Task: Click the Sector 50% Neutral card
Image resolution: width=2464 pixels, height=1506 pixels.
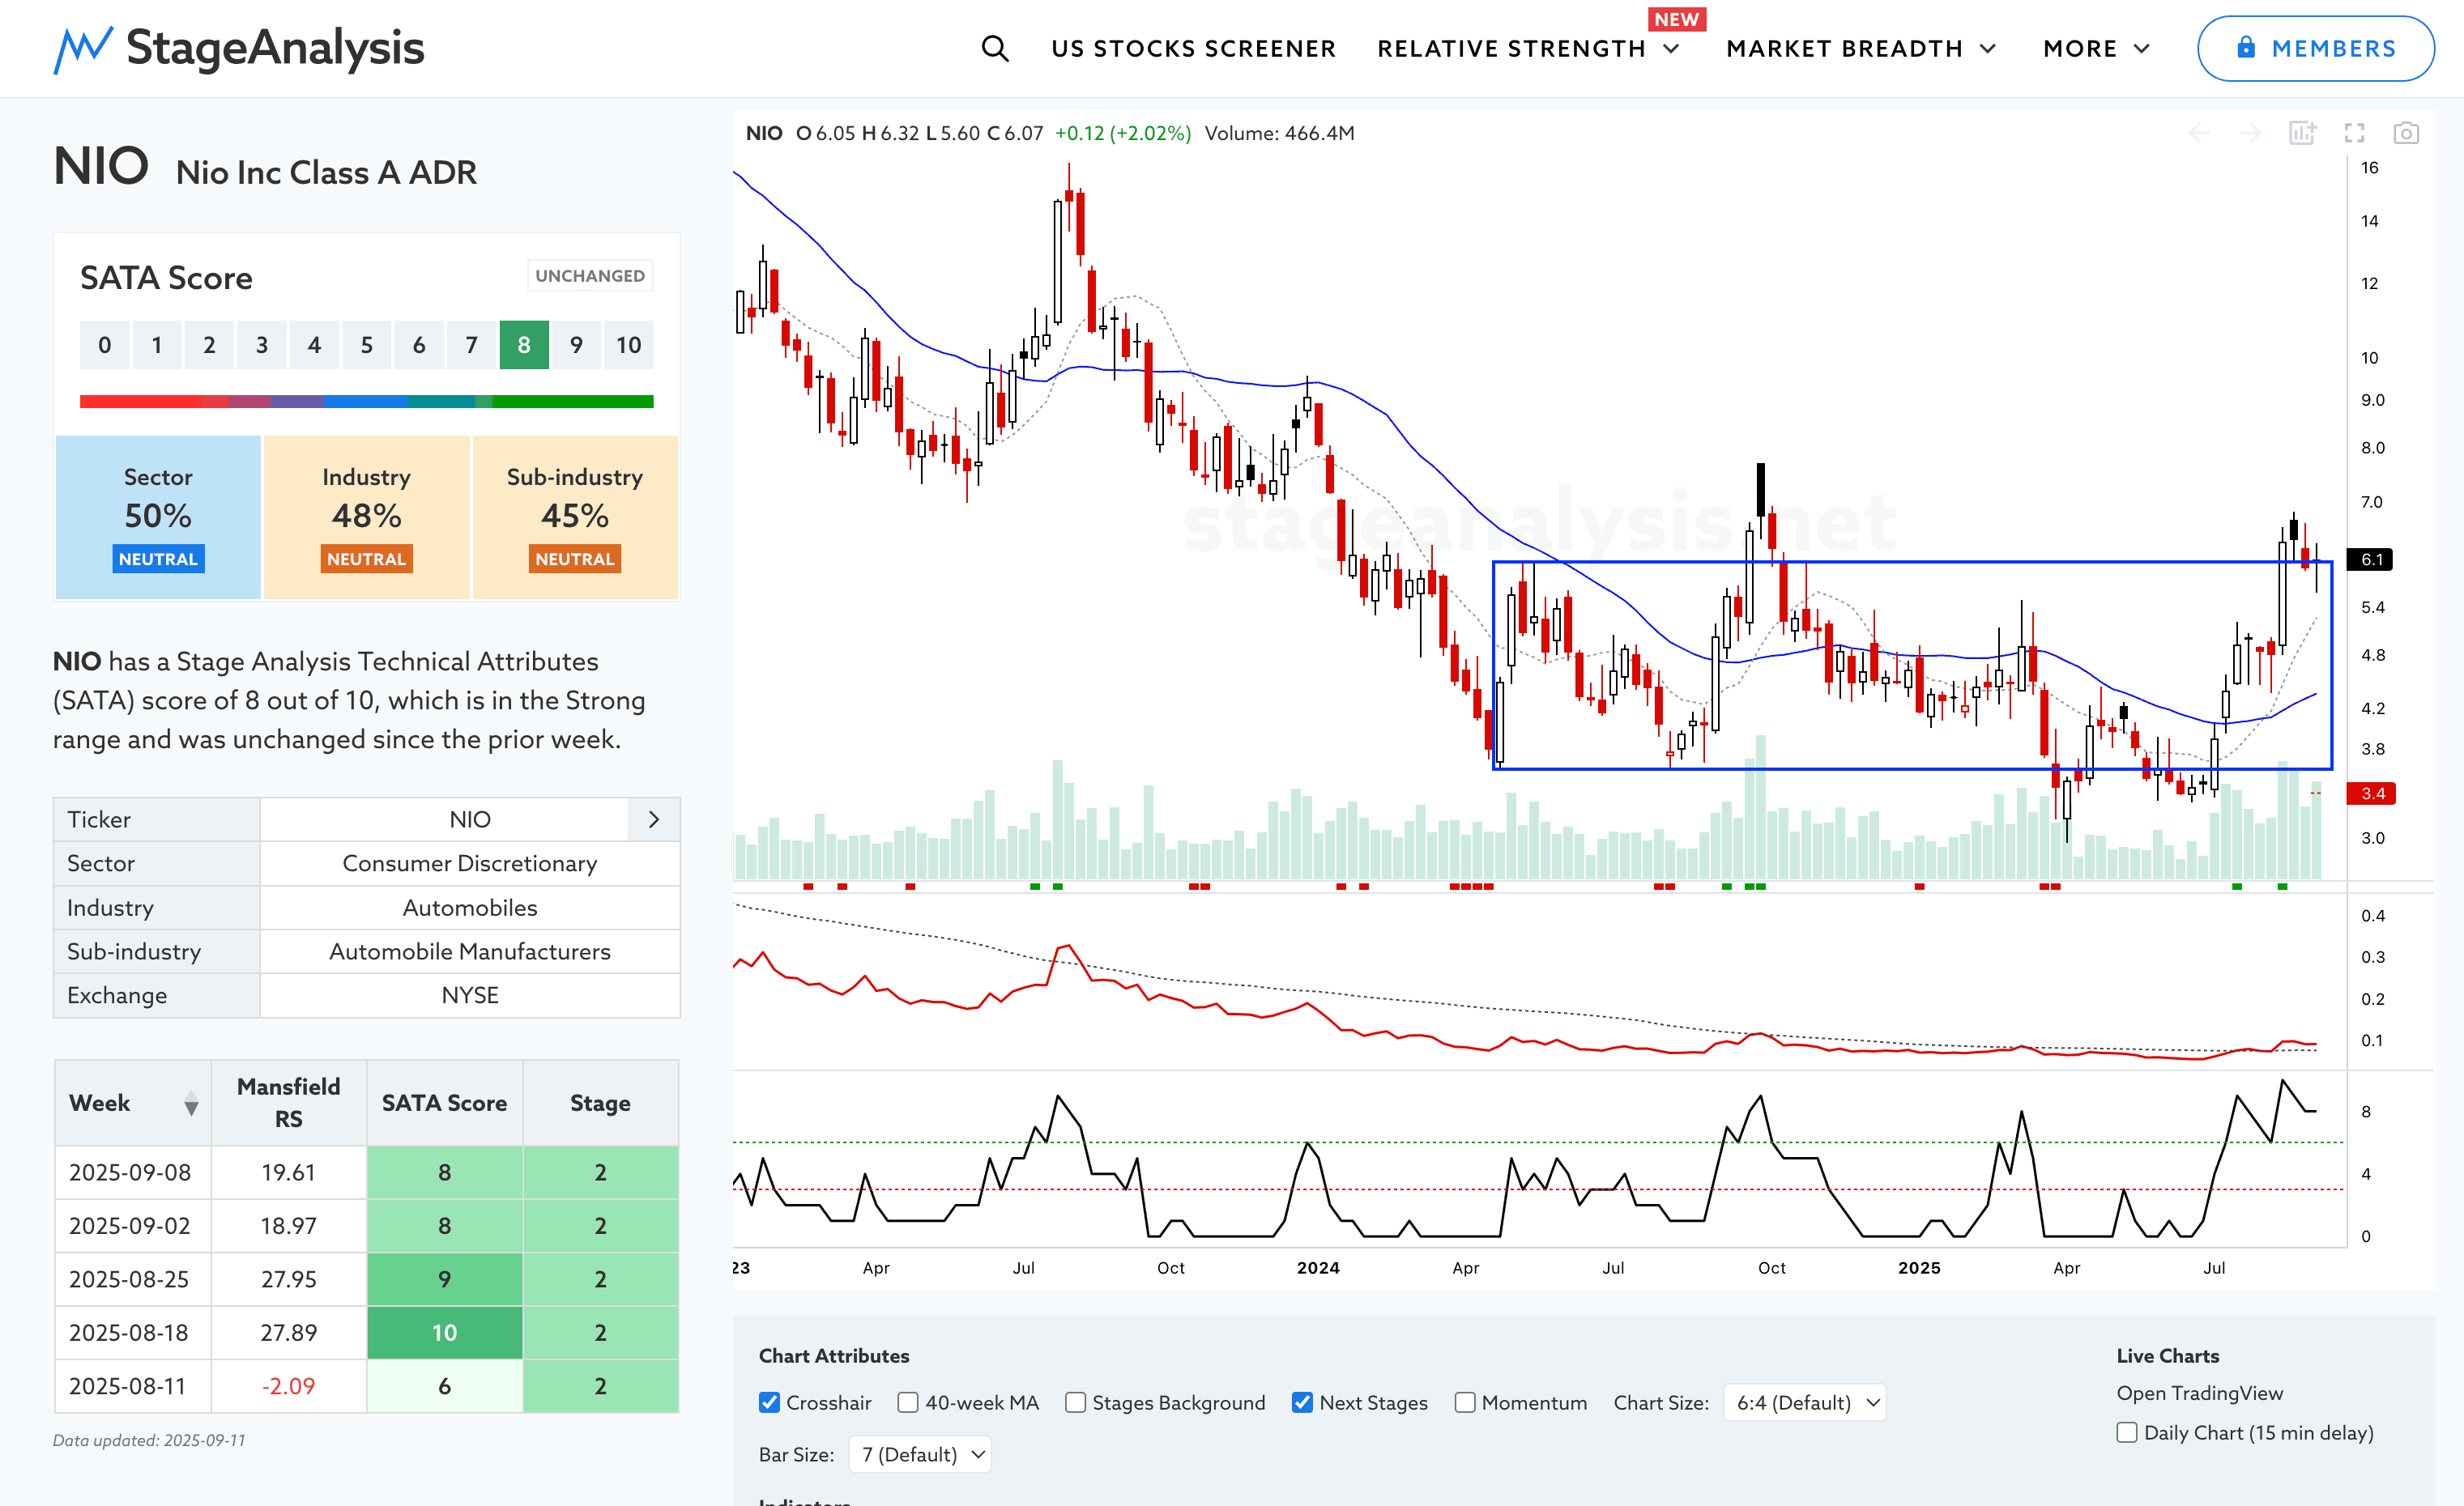Action: click(158, 517)
